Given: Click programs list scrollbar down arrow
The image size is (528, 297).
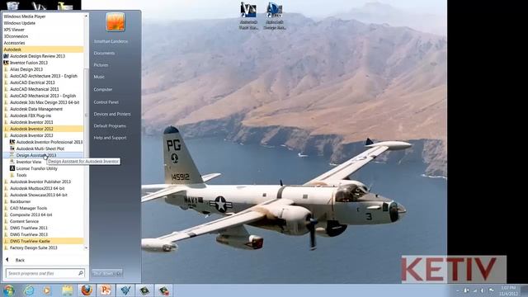Looking at the screenshot, I should (86, 247).
